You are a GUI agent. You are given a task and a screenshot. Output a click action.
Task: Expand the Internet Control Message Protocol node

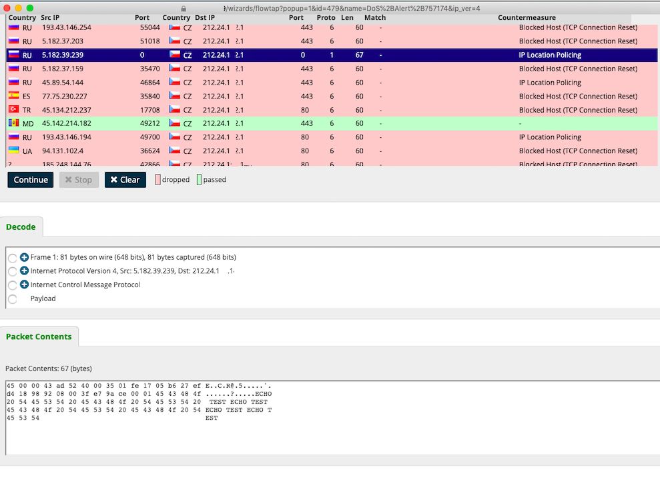coord(25,285)
